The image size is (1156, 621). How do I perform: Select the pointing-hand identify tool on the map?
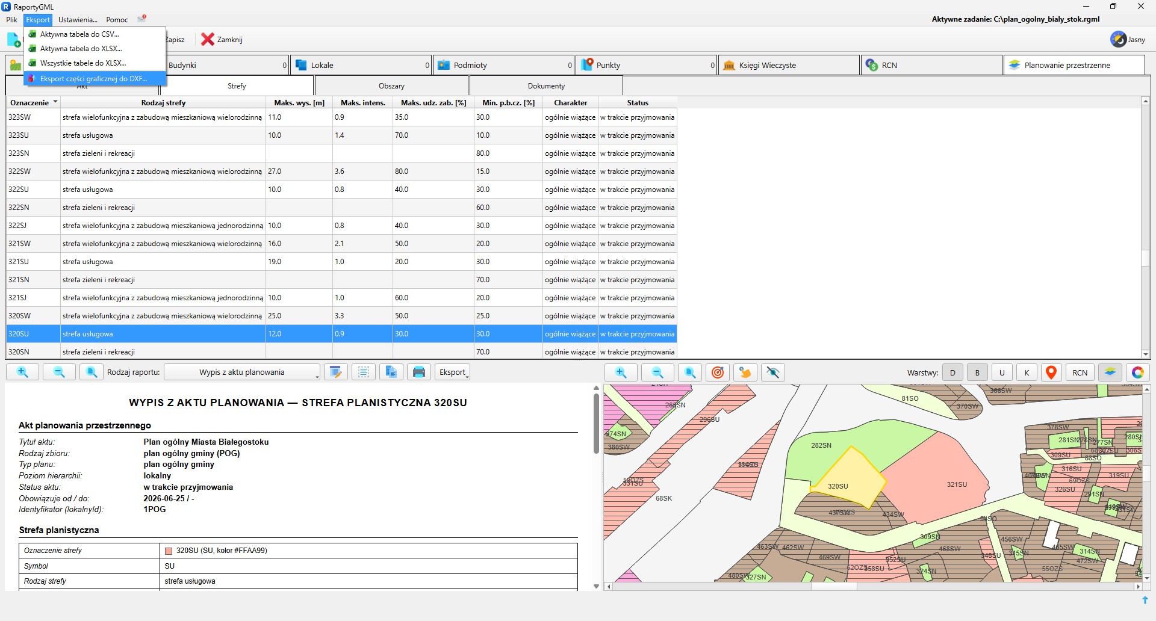[745, 372]
